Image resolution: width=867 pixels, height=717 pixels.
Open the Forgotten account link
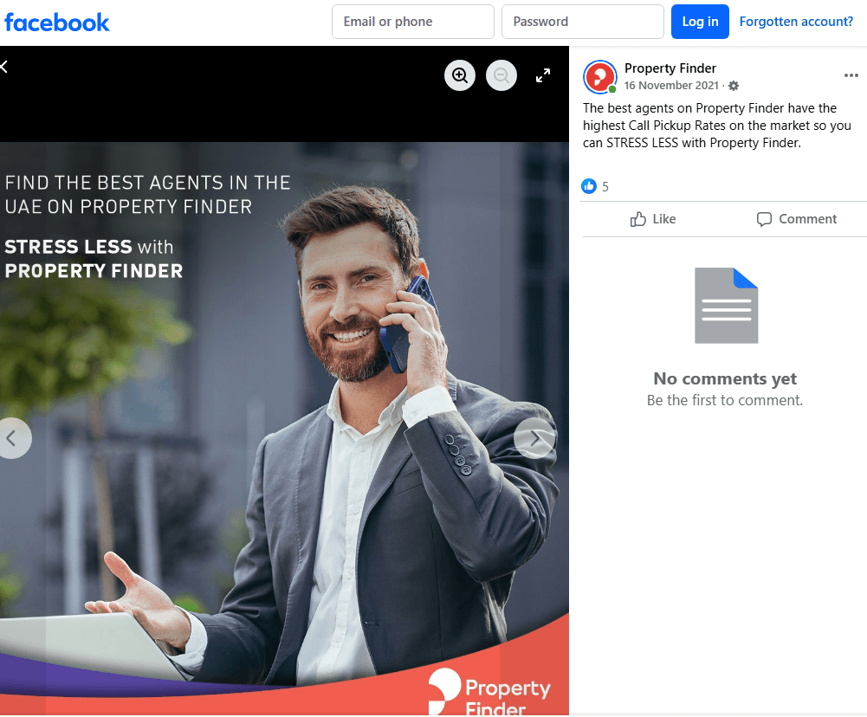pos(796,22)
